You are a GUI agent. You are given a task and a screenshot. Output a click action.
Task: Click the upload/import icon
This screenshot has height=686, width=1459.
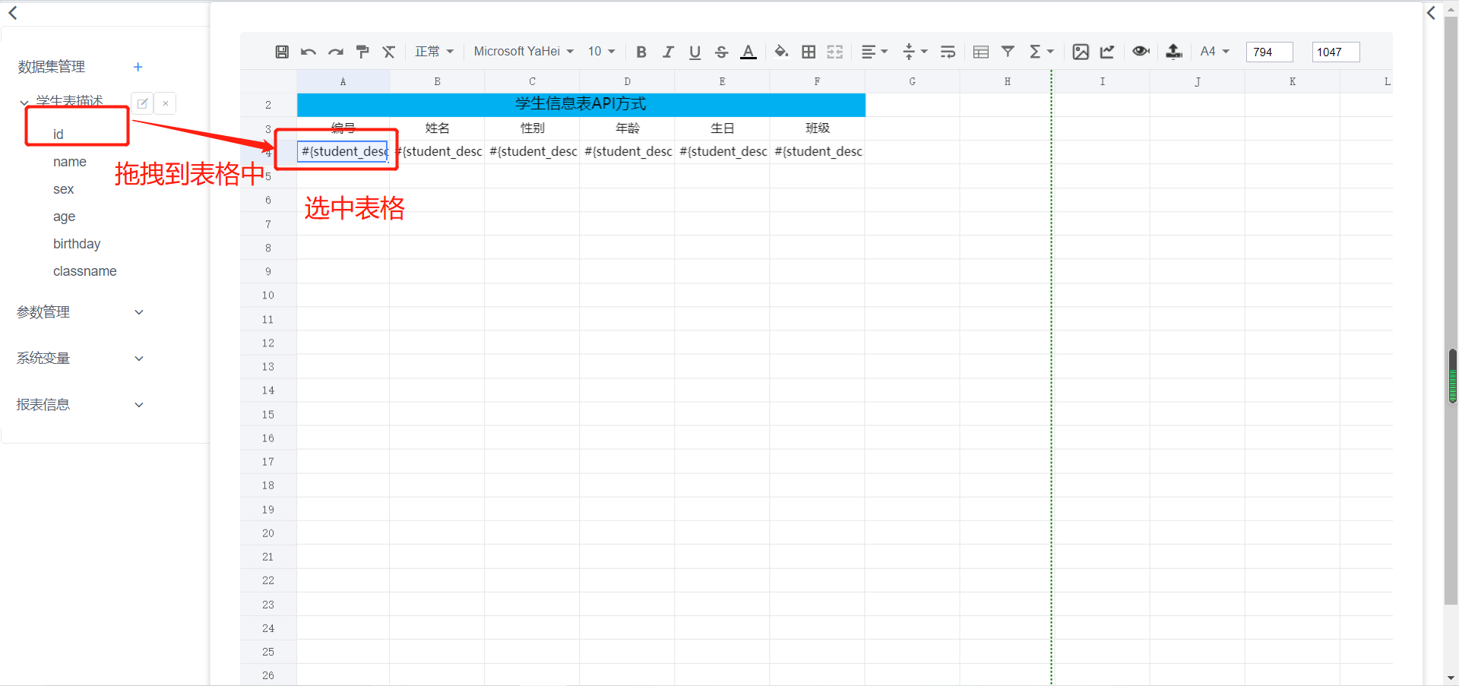point(1174,52)
